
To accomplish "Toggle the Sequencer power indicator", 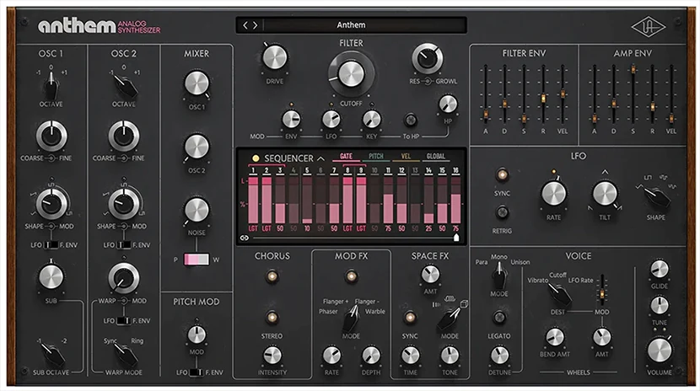I will pos(256,158).
